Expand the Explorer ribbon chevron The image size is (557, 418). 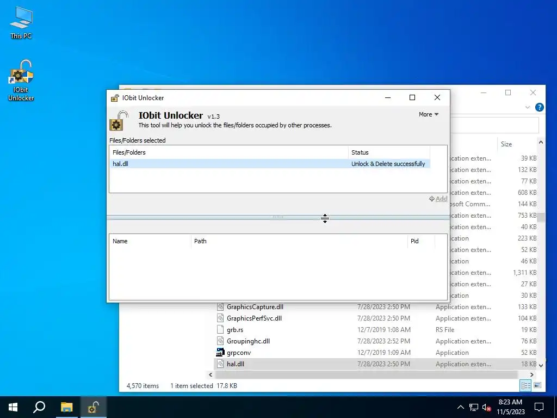point(528,107)
